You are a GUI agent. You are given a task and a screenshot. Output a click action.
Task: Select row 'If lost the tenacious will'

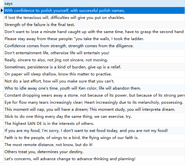click(x=94, y=18)
